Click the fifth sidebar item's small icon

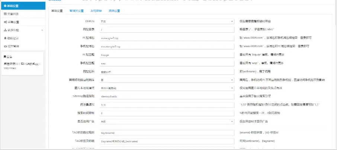(5, 38)
